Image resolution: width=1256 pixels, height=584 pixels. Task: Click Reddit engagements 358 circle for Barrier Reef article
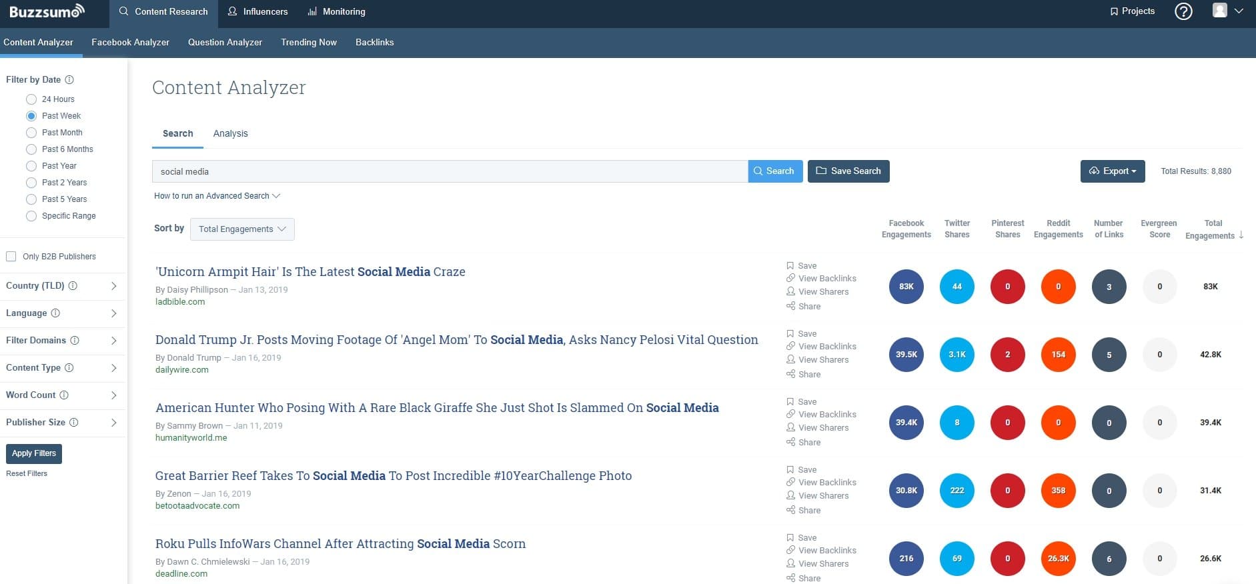pos(1059,491)
